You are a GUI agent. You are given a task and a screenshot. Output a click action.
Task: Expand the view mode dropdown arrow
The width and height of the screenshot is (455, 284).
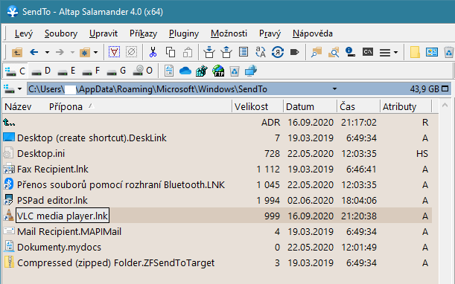click(396, 53)
